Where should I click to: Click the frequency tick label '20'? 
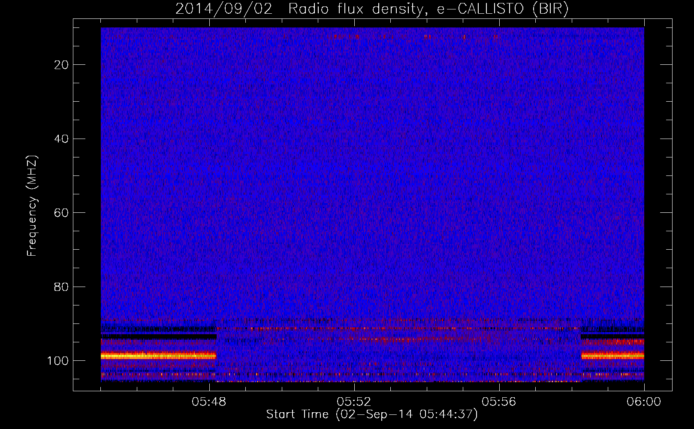62,65
